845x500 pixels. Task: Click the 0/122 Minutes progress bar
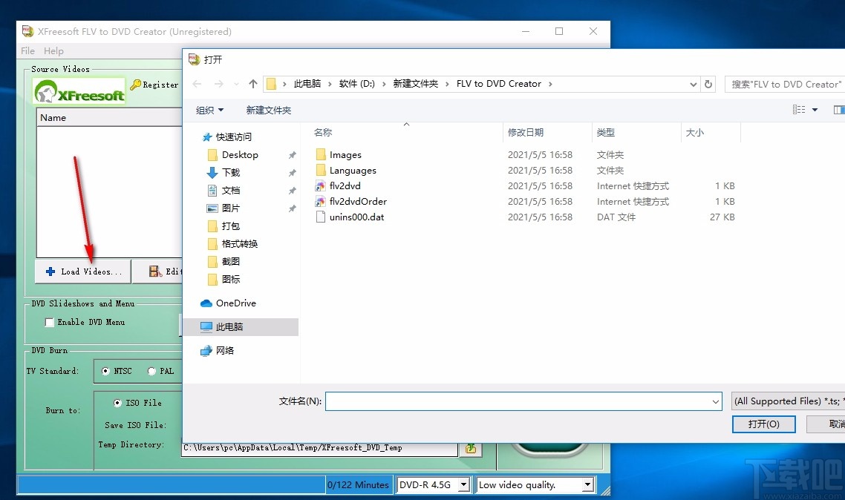359,484
